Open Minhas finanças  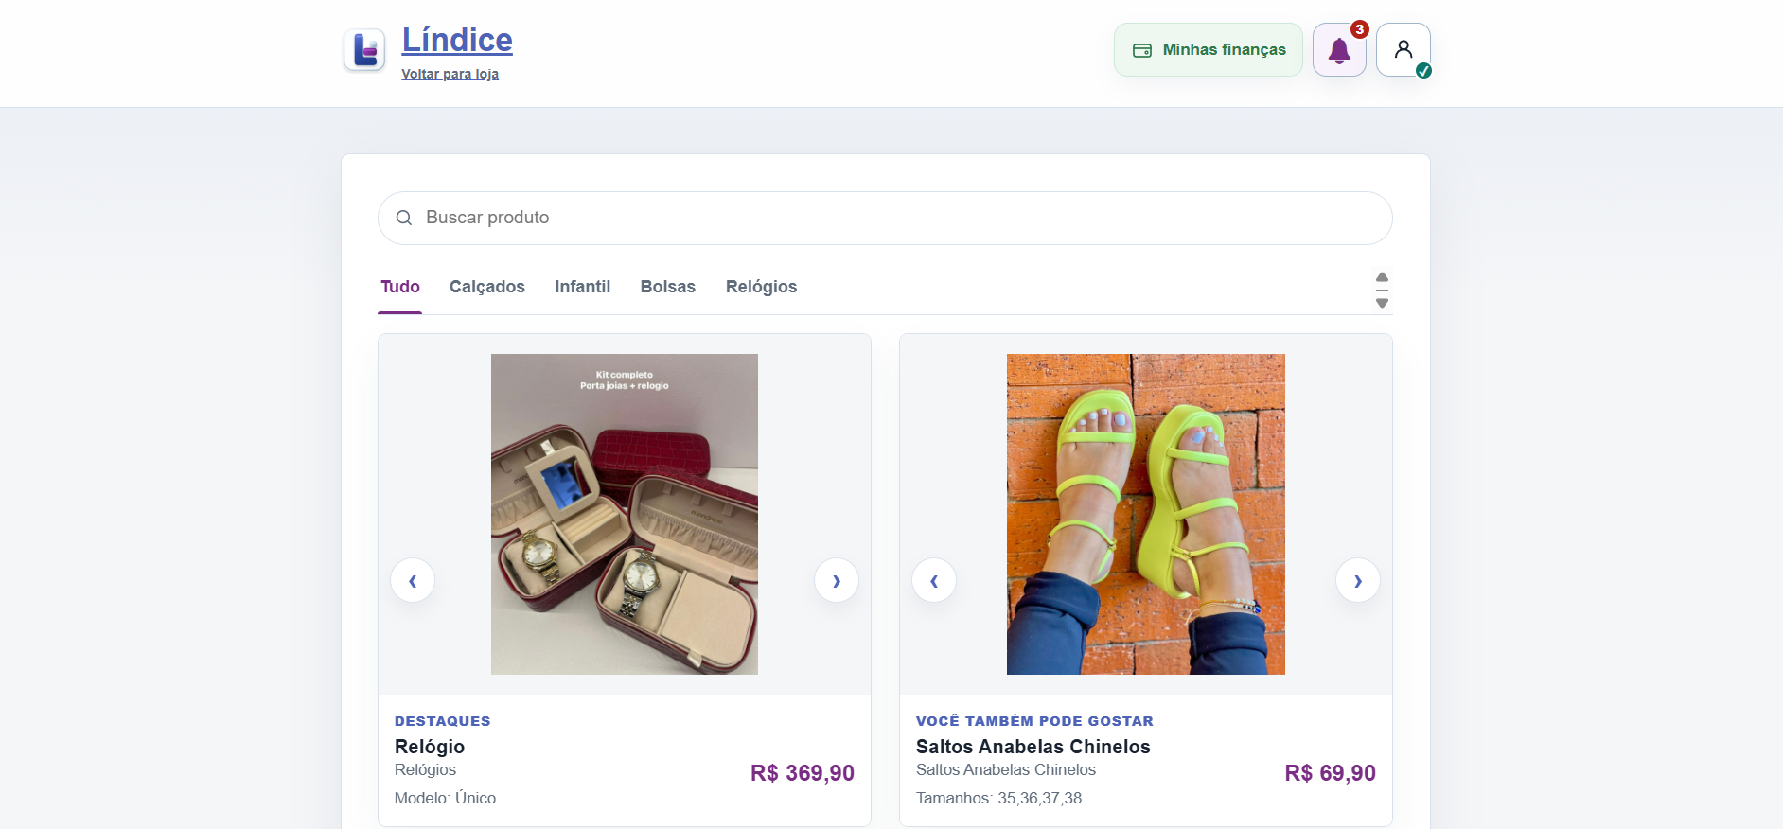[x=1209, y=50]
